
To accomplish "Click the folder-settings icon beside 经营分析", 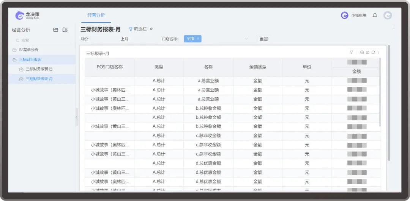I will pyautogui.click(x=65, y=30).
